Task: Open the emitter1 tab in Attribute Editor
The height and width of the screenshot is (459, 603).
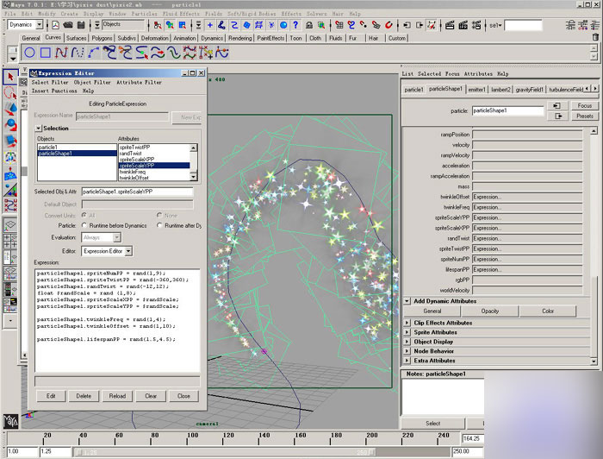Action: coord(476,89)
